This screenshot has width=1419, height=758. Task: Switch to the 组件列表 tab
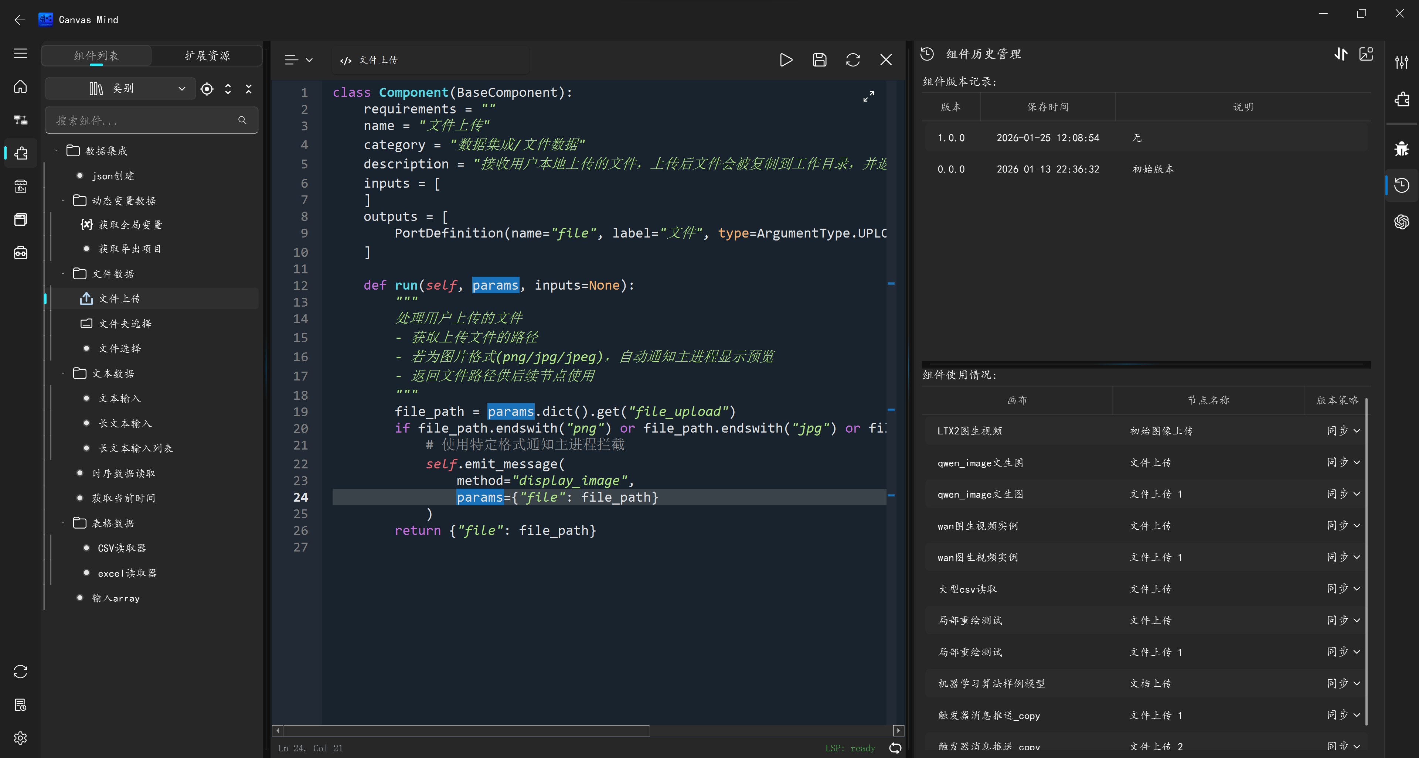click(96, 56)
